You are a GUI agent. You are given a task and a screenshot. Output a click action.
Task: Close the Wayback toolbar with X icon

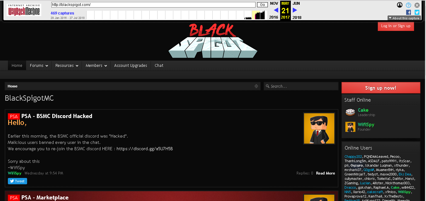click(417, 5)
